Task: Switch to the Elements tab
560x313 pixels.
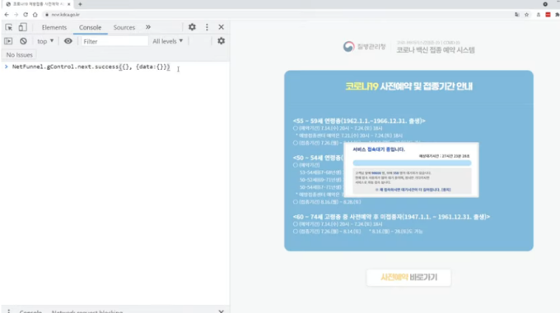Action: coord(54,27)
